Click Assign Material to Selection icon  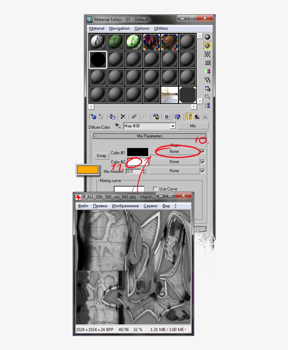112,116
